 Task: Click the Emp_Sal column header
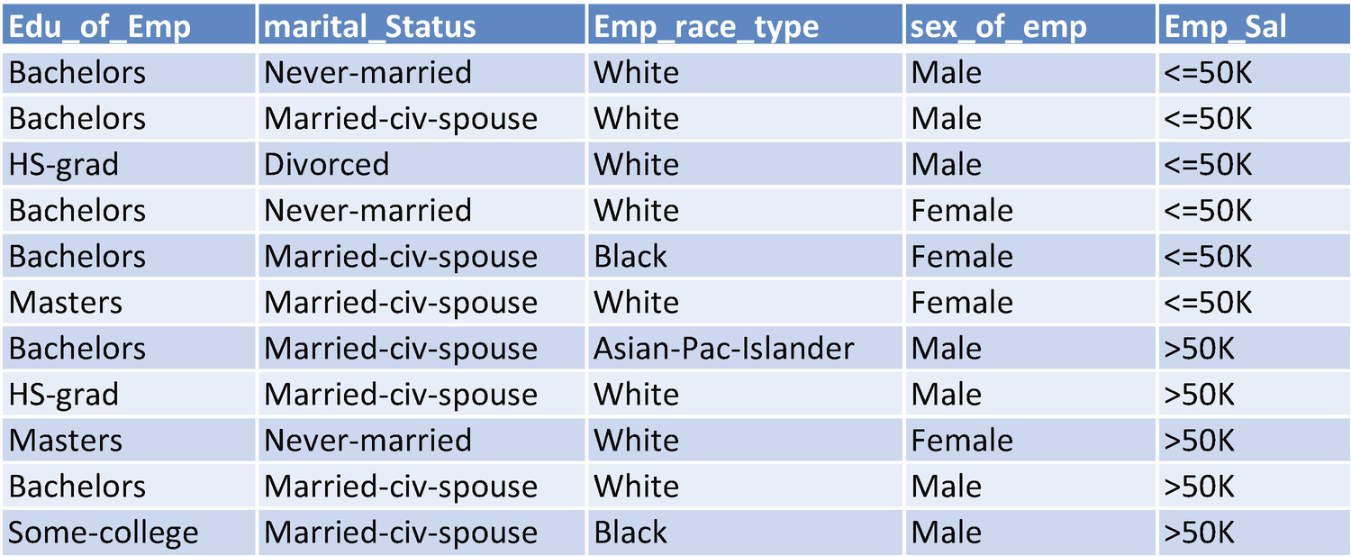click(x=1225, y=26)
